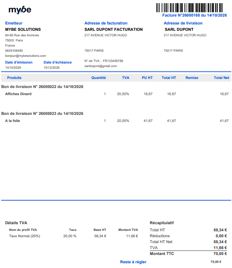Click the Adresse de livraison heading
Screen dimensions: 232x268
[183, 23]
